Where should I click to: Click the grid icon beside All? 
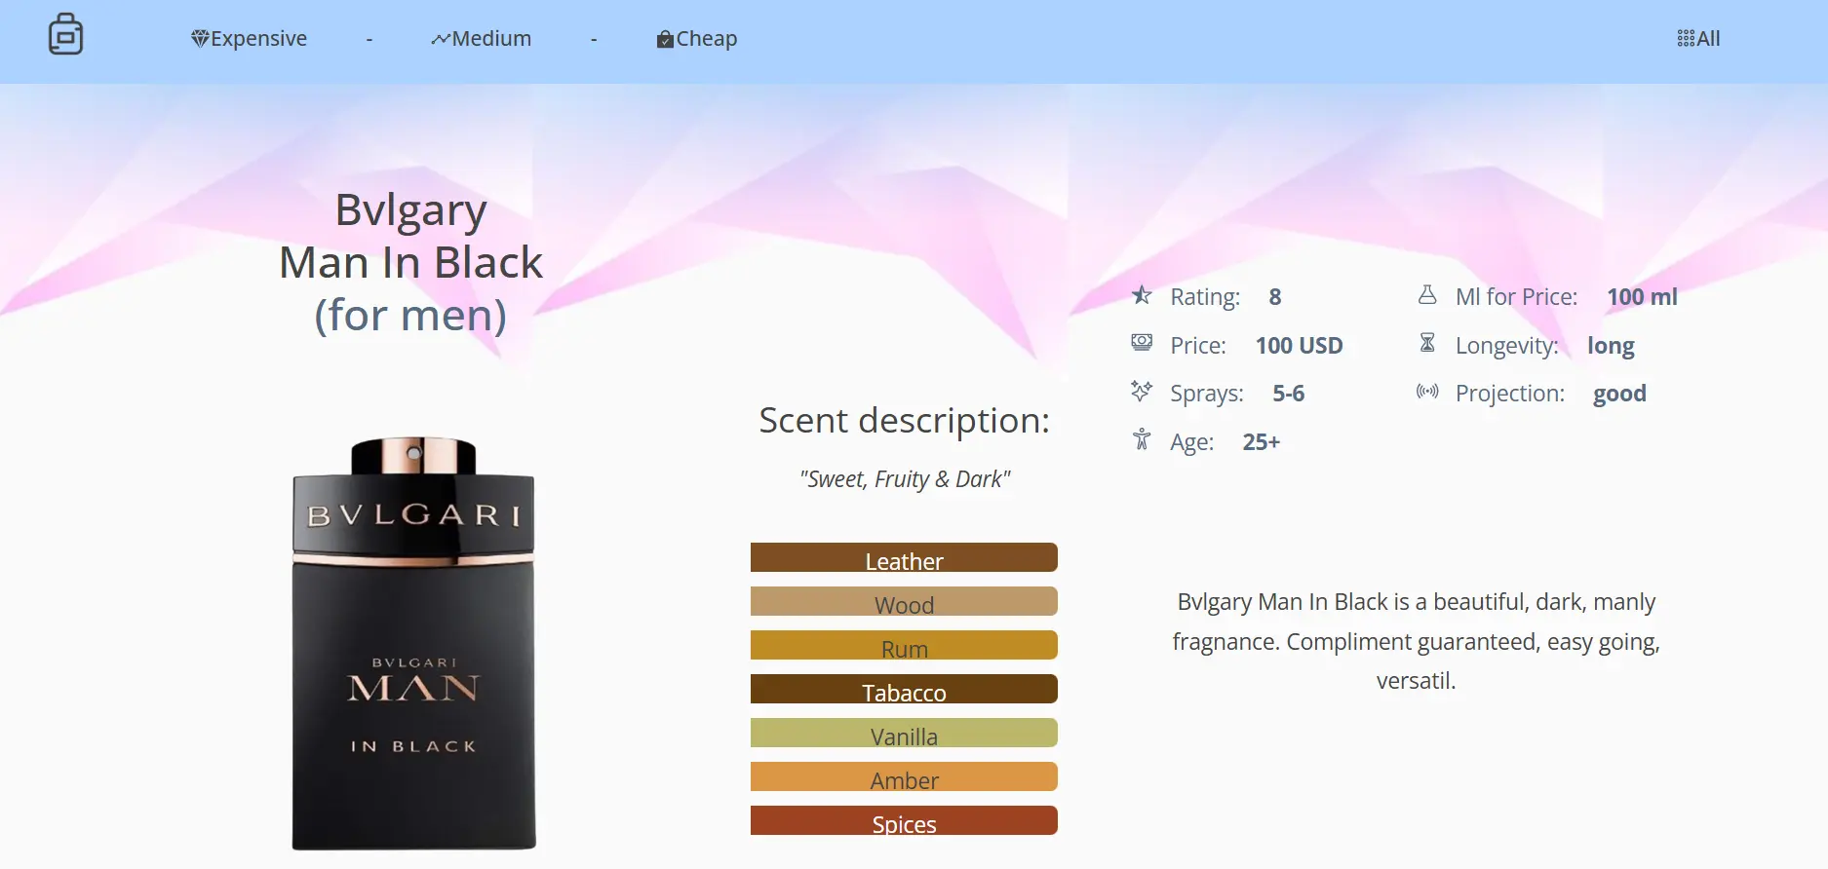click(1686, 39)
